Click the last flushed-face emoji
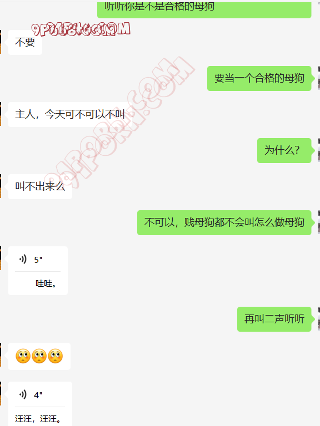This screenshot has height=426, width=320. [56, 356]
